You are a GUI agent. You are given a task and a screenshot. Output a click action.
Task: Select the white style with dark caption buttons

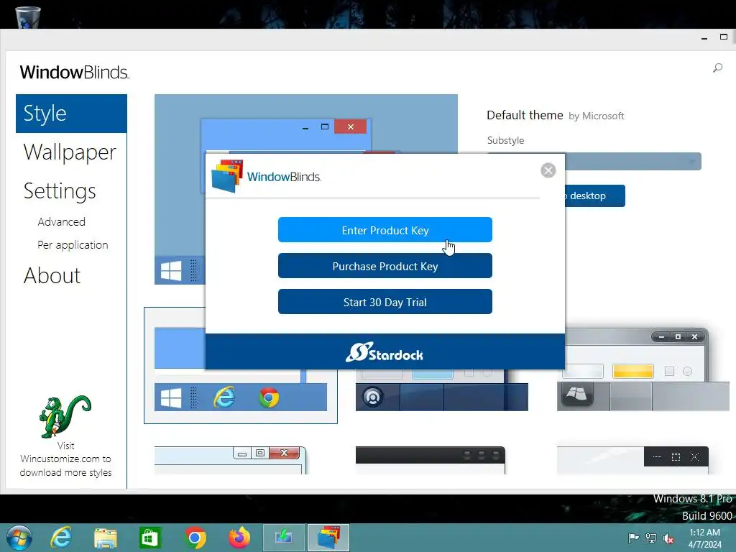click(632, 460)
